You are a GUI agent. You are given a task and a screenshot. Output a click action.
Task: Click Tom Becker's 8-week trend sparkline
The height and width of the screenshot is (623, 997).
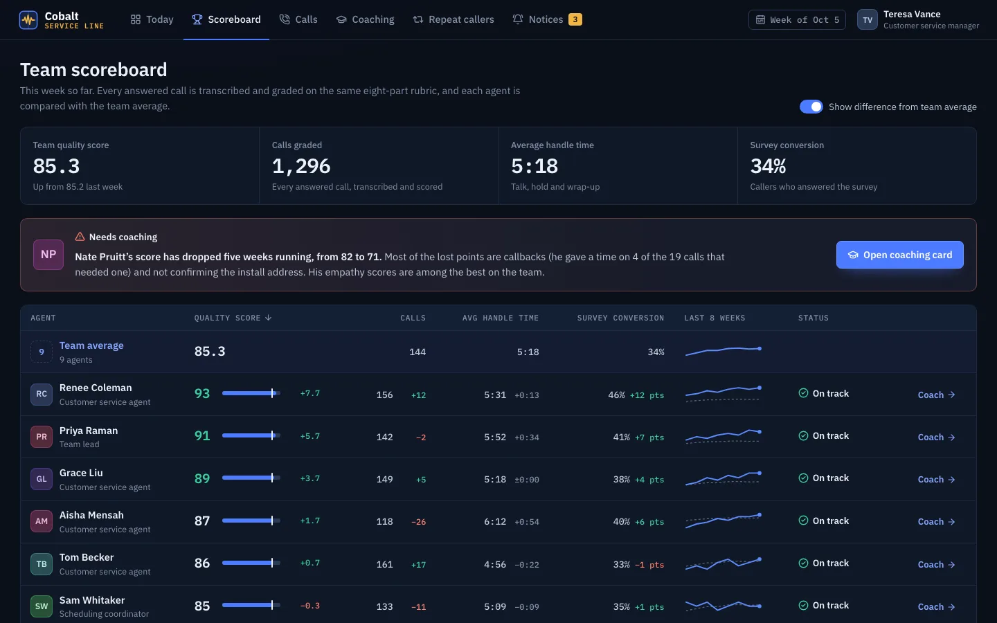click(723, 563)
